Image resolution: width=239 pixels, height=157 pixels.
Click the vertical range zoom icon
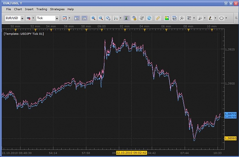tap(116, 18)
